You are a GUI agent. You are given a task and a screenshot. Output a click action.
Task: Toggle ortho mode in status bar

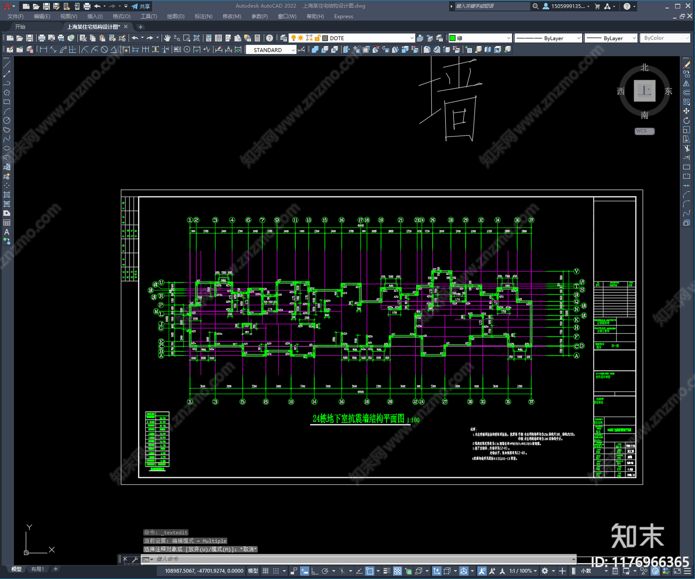314,571
